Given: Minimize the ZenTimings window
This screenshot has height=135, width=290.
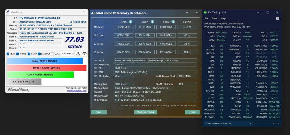Looking at the screenshot, I should point(258,12).
